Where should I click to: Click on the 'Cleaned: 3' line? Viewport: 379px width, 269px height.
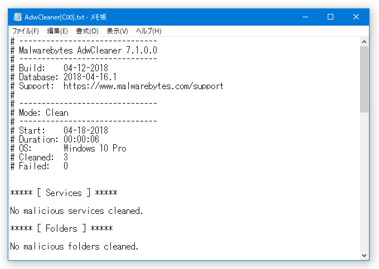pyautogui.click(x=39, y=158)
